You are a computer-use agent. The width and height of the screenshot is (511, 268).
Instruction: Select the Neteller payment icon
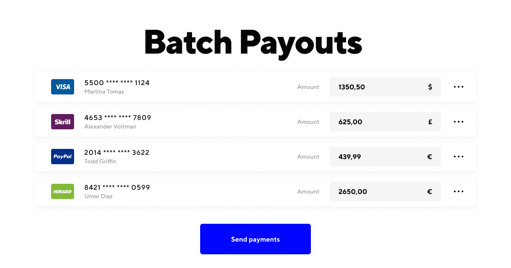point(62,191)
